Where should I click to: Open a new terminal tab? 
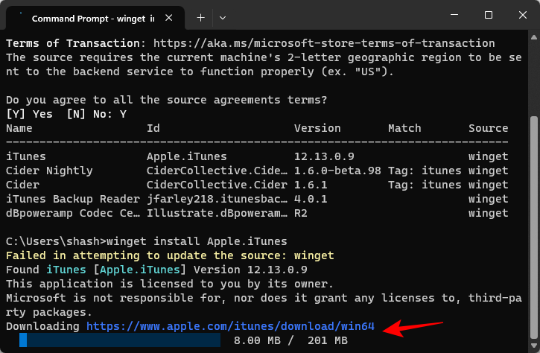(x=200, y=16)
